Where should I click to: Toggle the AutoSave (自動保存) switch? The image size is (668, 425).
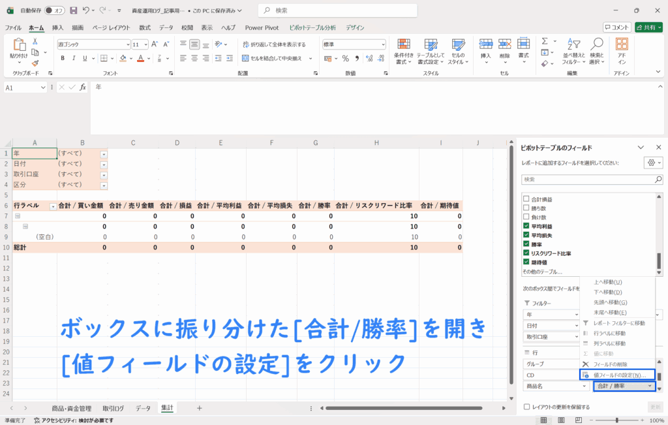coord(55,10)
